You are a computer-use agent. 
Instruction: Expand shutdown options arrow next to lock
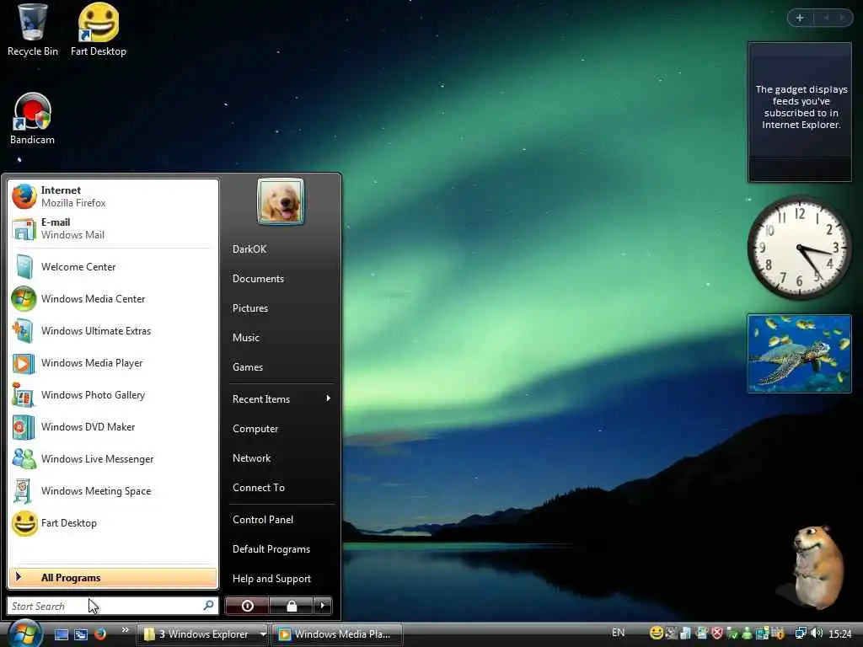tap(323, 606)
